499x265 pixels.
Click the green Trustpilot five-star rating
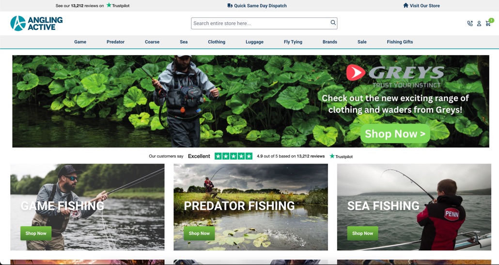click(x=233, y=156)
